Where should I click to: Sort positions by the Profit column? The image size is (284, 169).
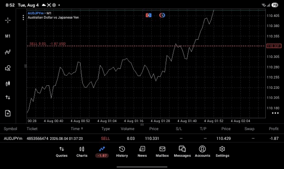point(273,129)
